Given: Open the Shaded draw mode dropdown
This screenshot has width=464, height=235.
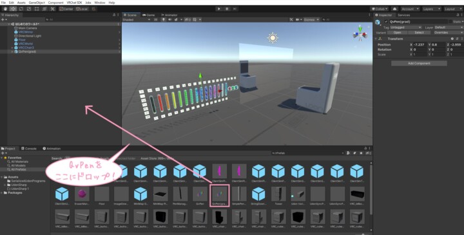Looking at the screenshot, I should (x=137, y=19).
